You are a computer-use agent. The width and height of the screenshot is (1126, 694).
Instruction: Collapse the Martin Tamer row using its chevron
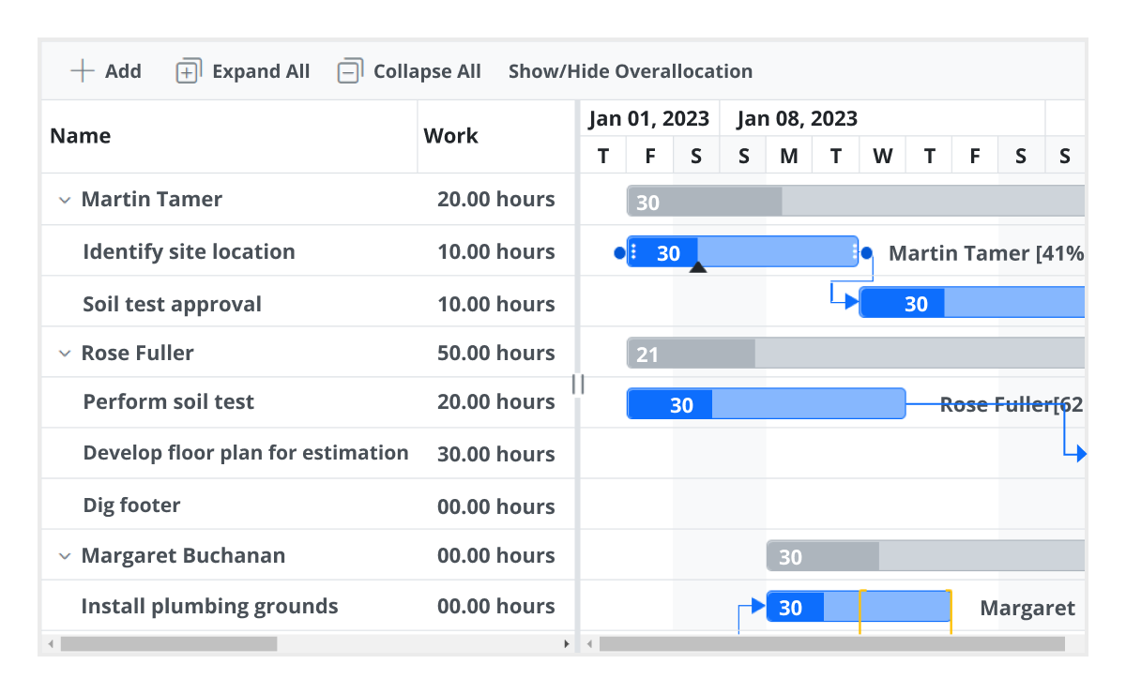[x=64, y=199]
